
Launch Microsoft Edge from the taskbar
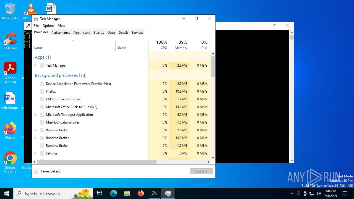[114, 193]
